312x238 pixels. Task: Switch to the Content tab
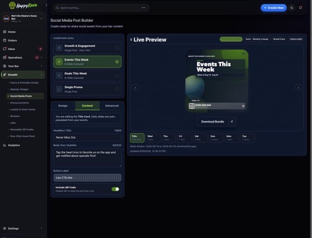tap(87, 106)
